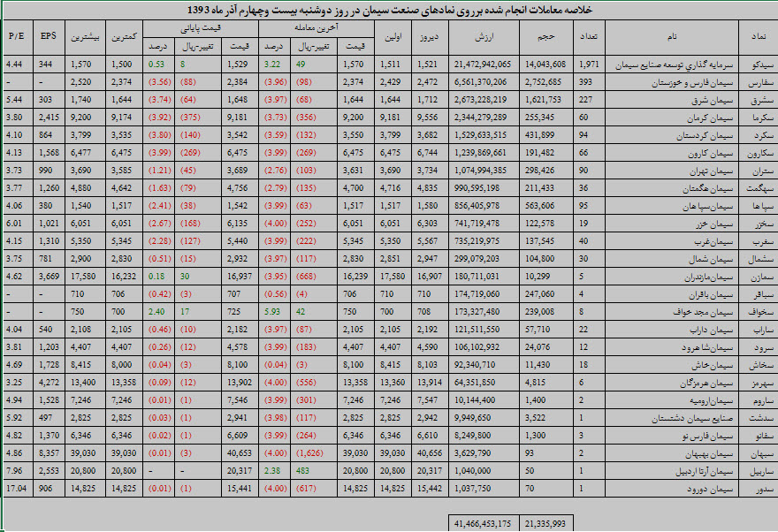
Task: Click the name سیمان کردستان
Action: tap(706, 135)
